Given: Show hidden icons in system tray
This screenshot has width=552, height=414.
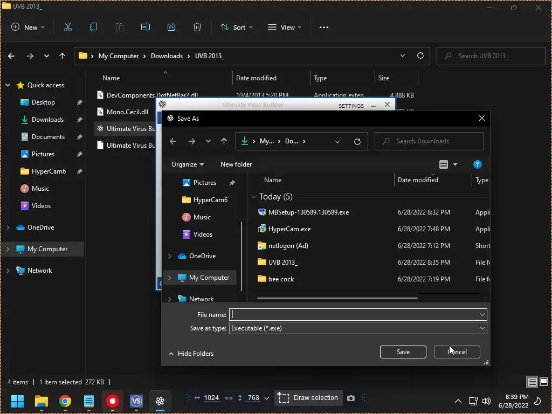Looking at the screenshot, I should pyautogui.click(x=458, y=401).
